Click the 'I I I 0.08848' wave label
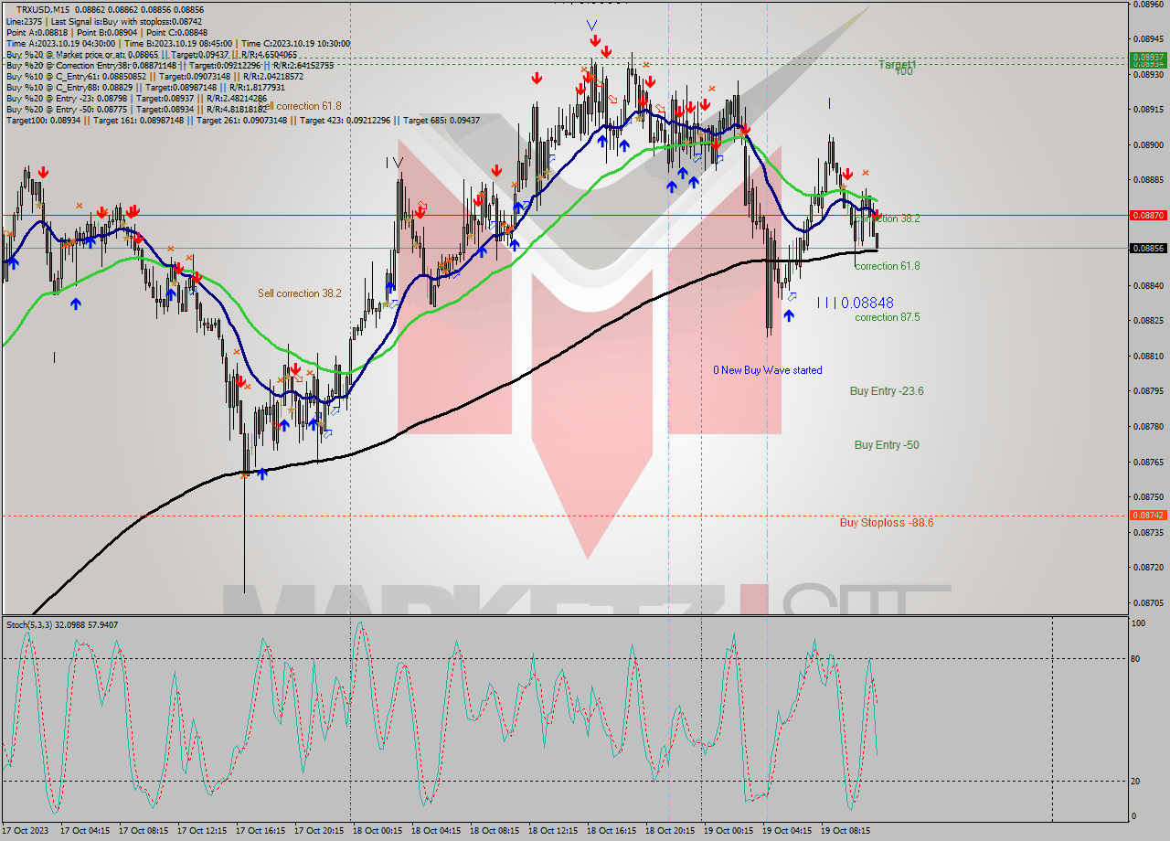This screenshot has height=841, width=1170. (856, 303)
